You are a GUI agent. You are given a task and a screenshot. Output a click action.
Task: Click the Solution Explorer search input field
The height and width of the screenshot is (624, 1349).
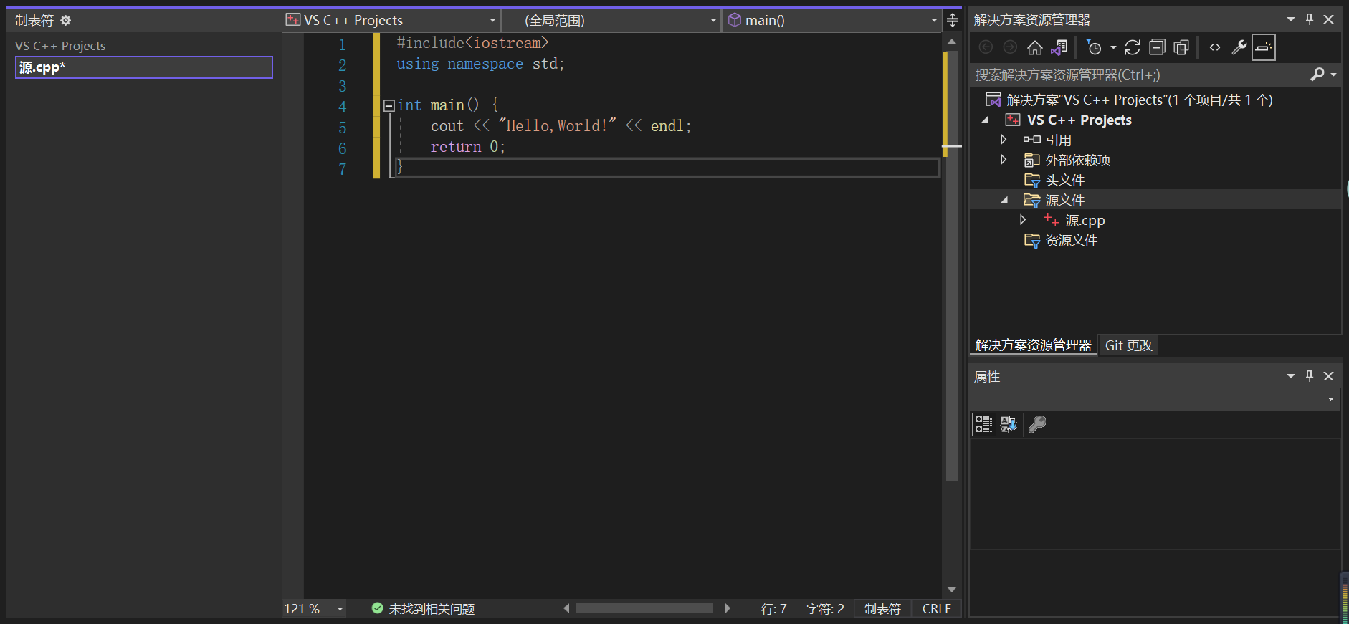click(x=1140, y=75)
